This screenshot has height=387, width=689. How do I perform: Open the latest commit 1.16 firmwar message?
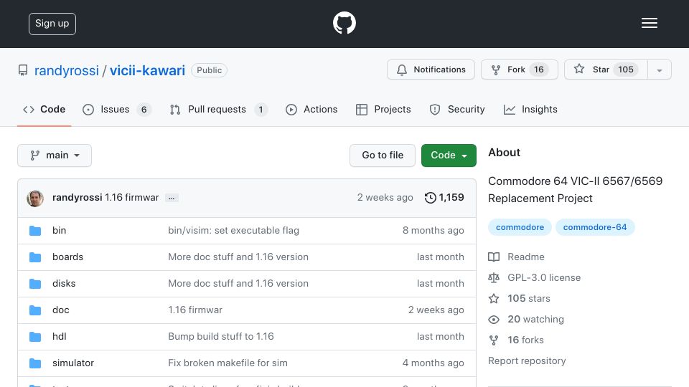(x=132, y=198)
